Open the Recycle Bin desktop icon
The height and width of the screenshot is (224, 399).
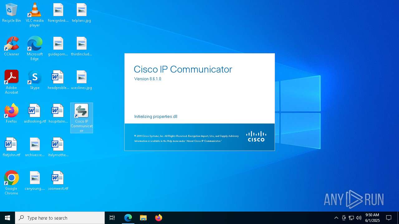(12, 13)
